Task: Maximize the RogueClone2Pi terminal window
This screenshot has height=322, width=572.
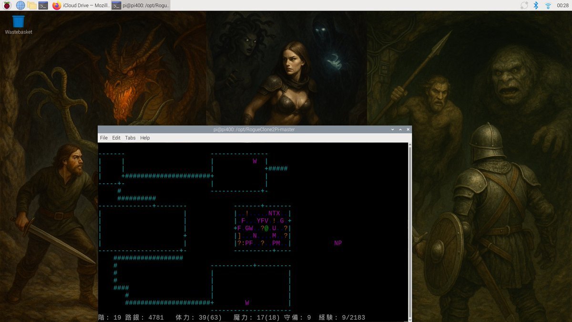Action: point(400,129)
